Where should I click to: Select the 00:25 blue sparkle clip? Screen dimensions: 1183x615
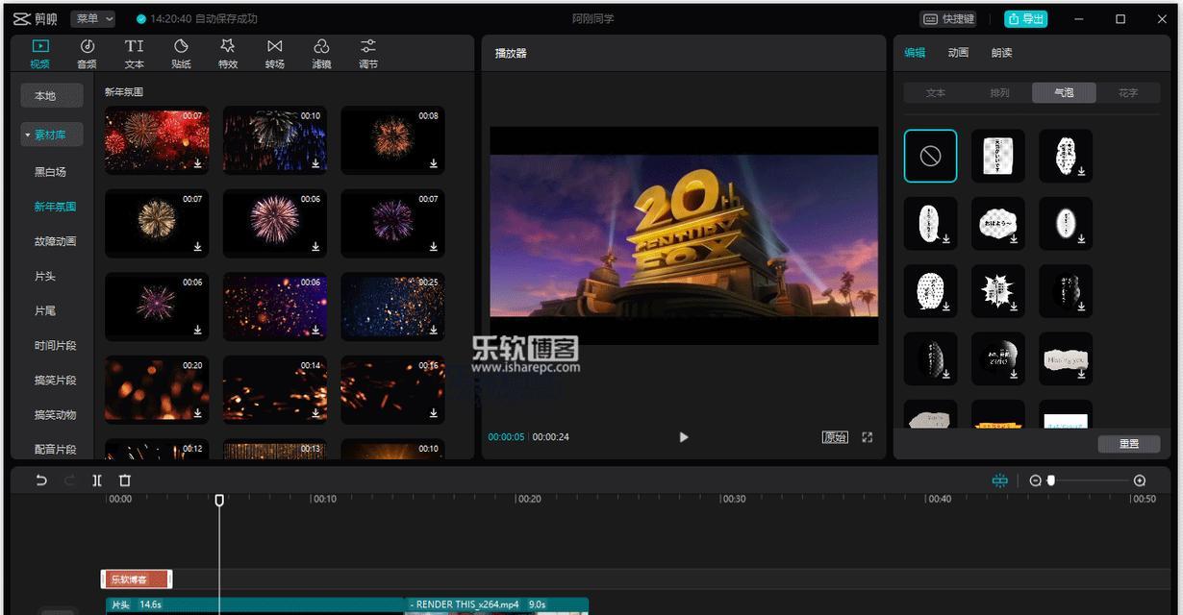coord(392,307)
